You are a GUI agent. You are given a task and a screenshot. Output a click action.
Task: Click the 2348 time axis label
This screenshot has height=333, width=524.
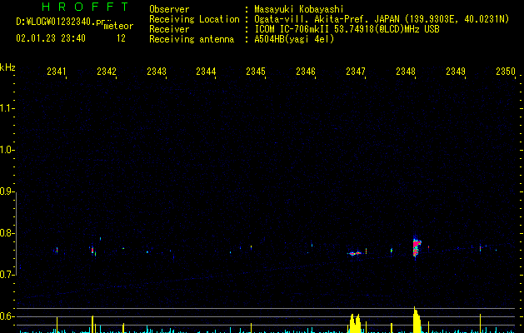point(406,72)
